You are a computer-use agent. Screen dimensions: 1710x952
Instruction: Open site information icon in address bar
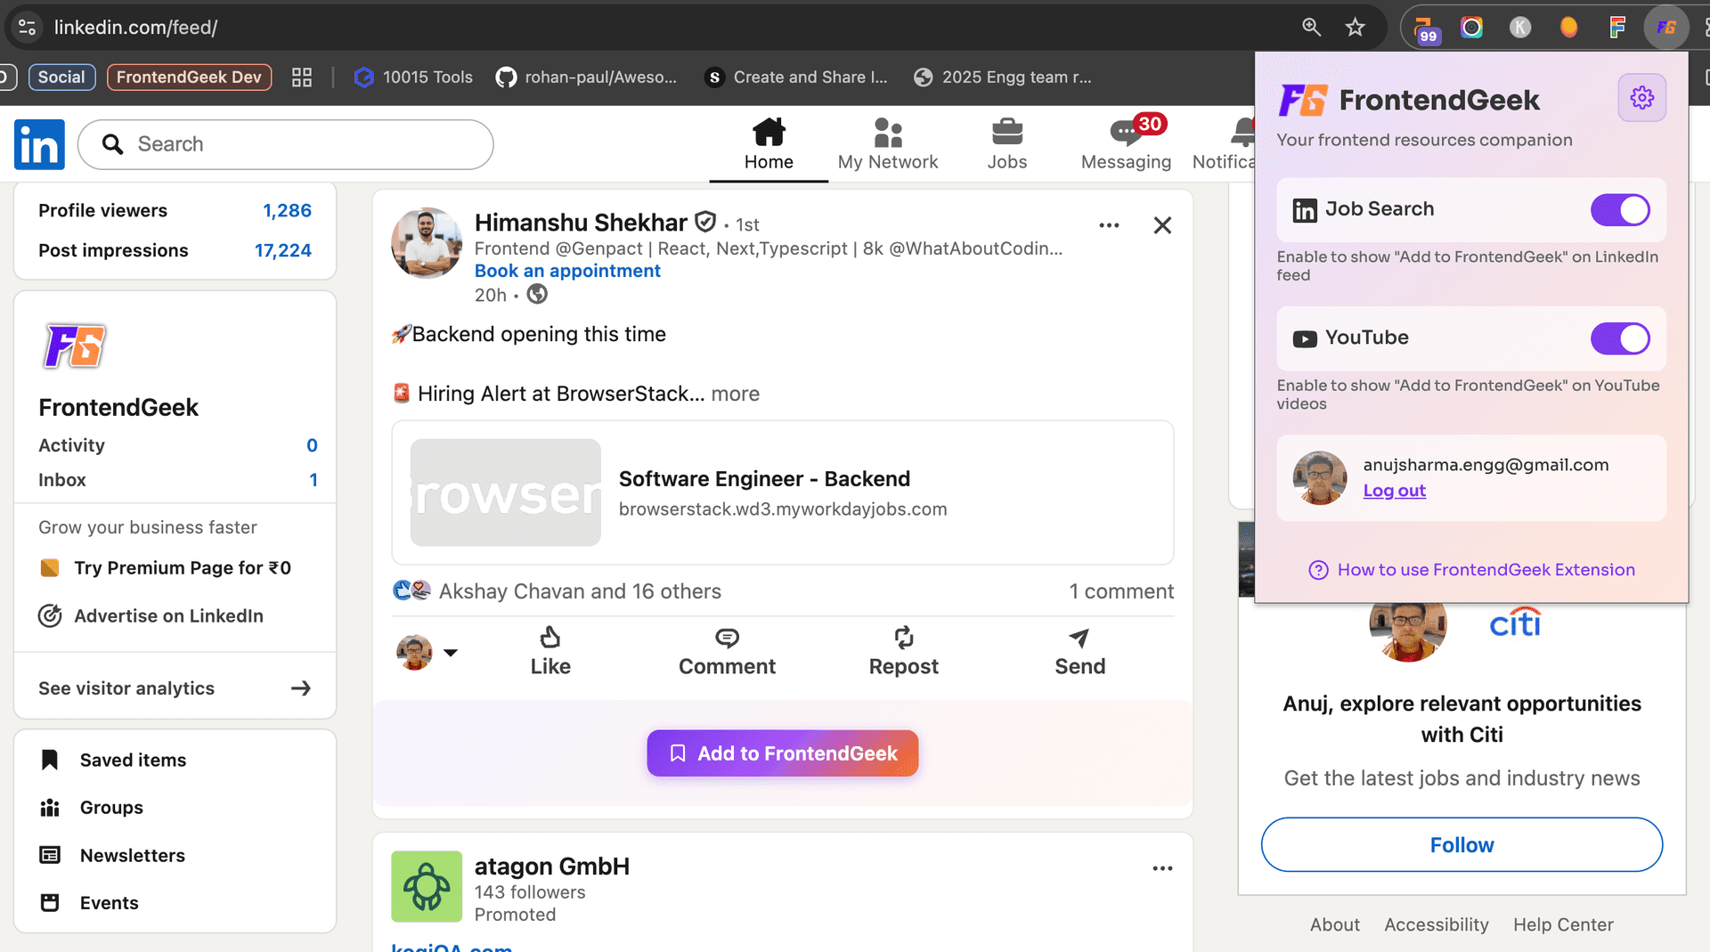(x=27, y=28)
